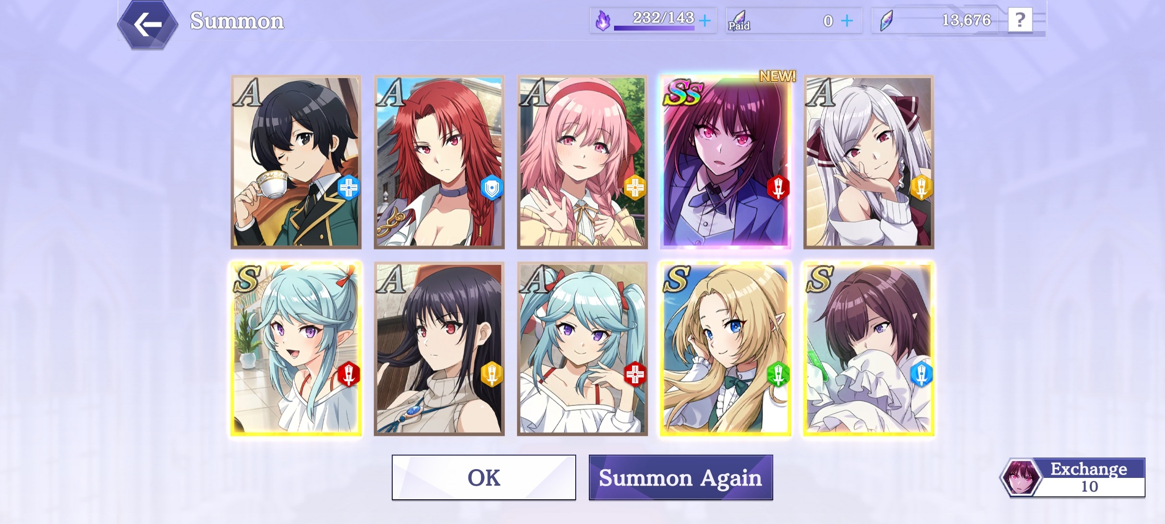Tap the blue shield badge on the red-haired card
The height and width of the screenshot is (524, 1165).
[492, 188]
